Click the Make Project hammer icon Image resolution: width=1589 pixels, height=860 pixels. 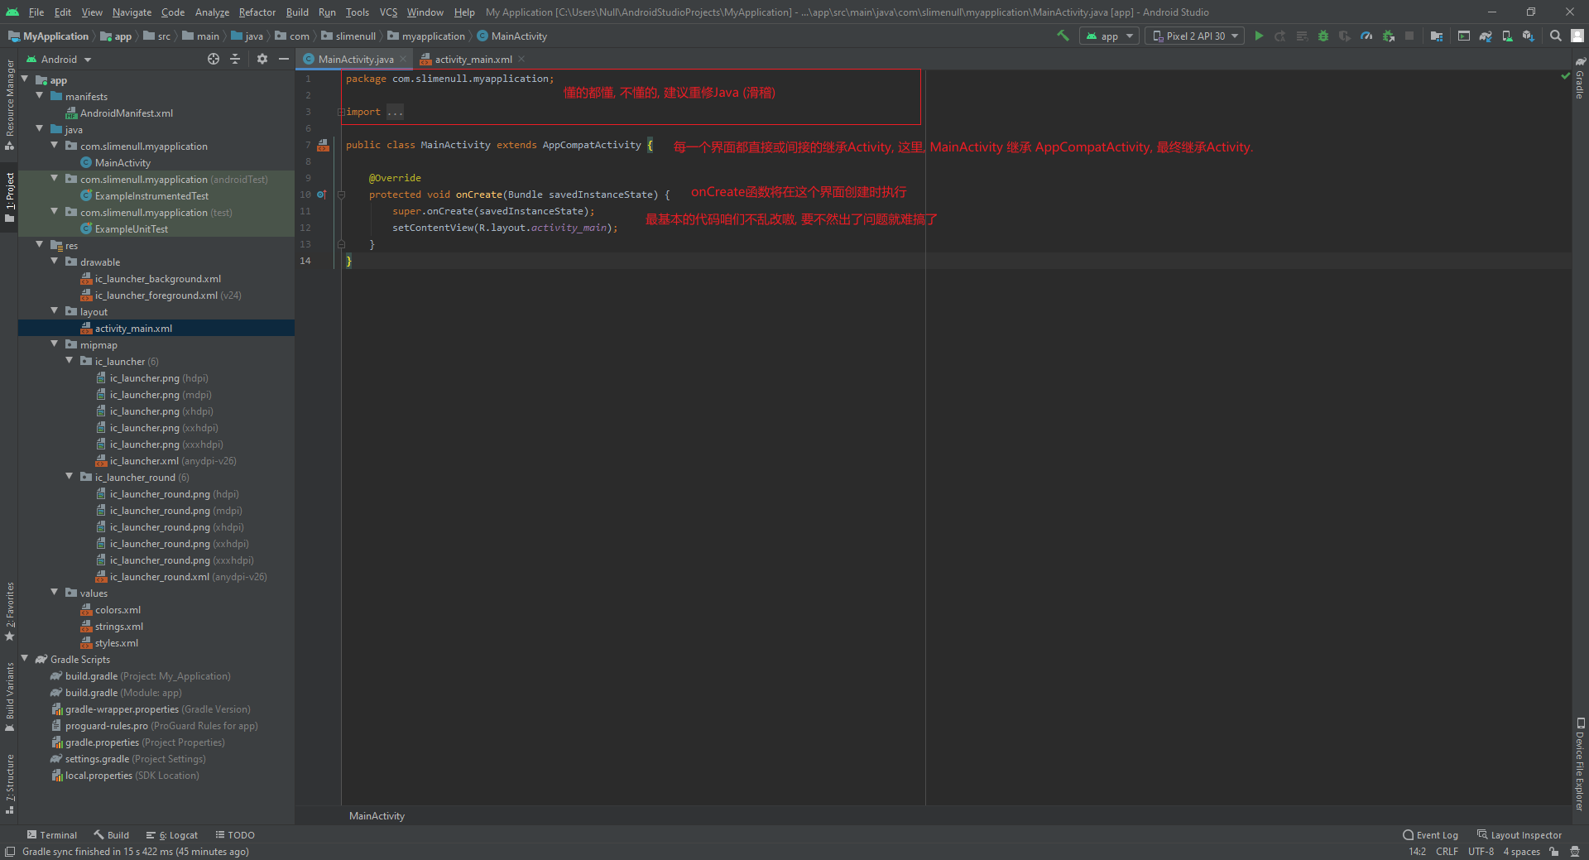coord(1063,36)
